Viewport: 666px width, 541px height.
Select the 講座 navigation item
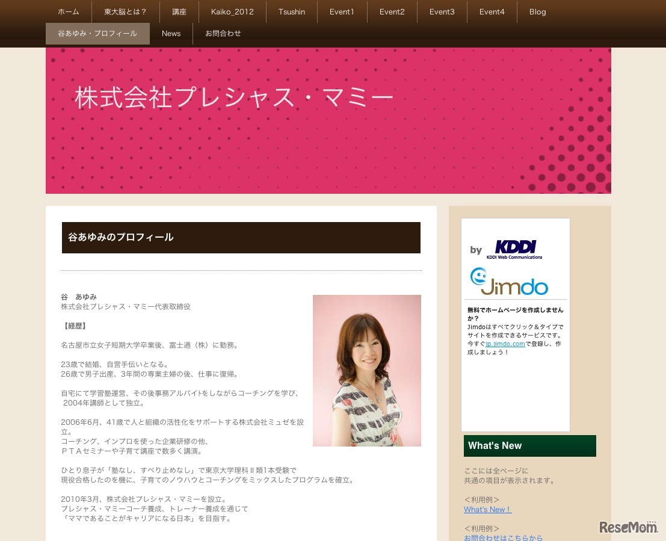click(x=179, y=11)
